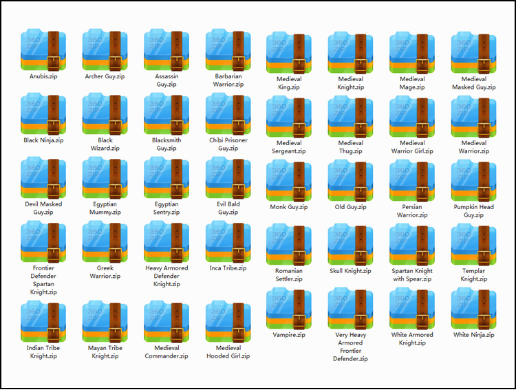The image size is (516, 392).
Task: Select Medieval Mage.zip archive icon
Action: [x=412, y=53]
